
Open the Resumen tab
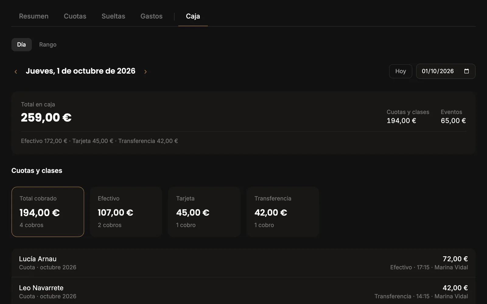point(34,16)
